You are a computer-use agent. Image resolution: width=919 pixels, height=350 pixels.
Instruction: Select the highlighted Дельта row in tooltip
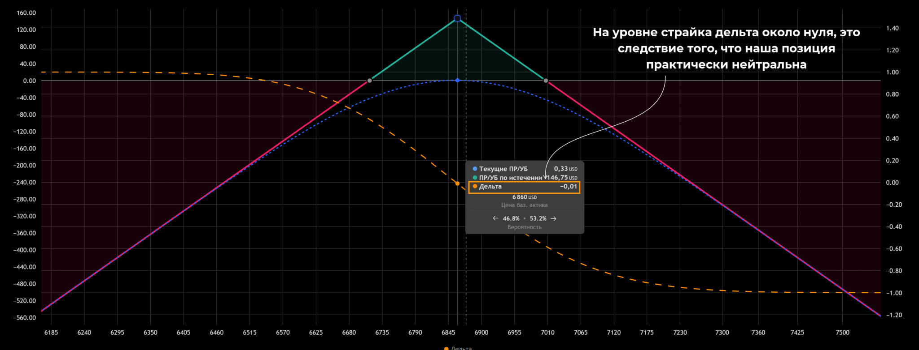[524, 187]
